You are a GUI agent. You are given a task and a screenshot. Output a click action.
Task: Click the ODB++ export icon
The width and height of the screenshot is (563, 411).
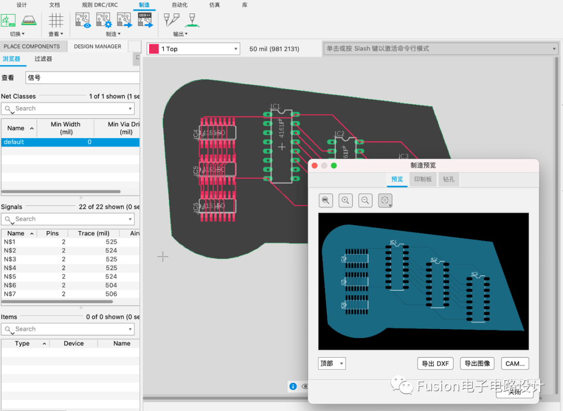click(145, 20)
